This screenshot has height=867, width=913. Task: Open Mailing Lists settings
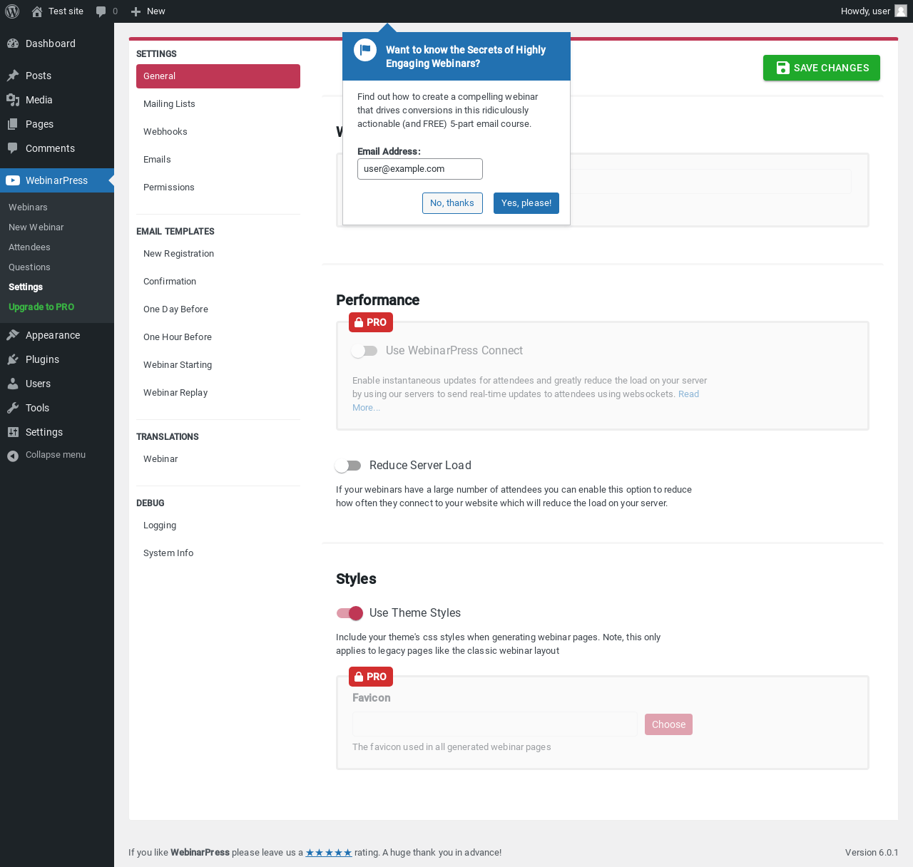[218, 104]
